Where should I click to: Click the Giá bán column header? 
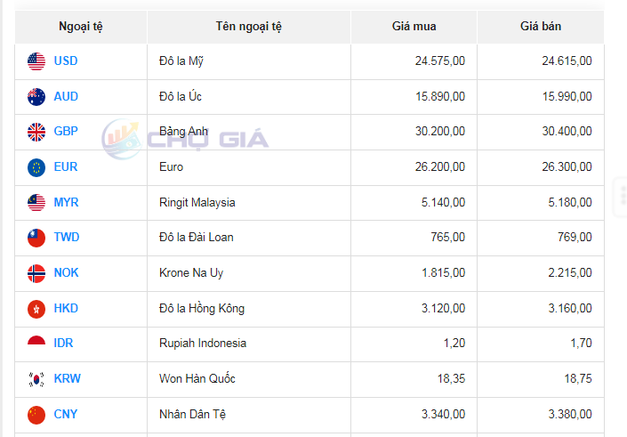pos(541,27)
